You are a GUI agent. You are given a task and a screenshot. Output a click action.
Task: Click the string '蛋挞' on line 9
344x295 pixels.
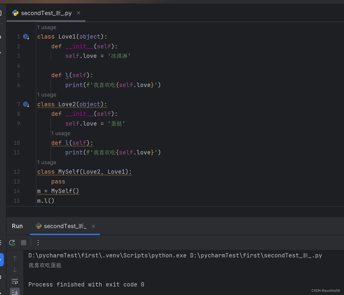click(x=117, y=124)
